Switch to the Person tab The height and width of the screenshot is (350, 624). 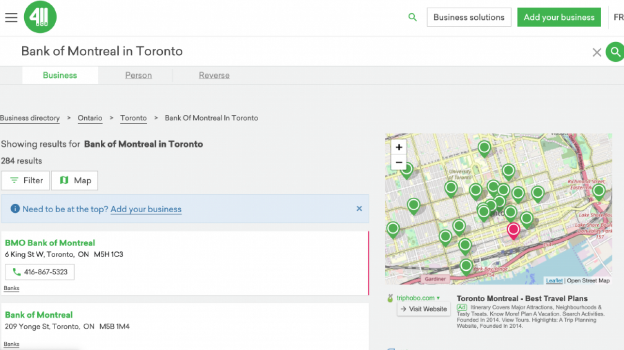(x=139, y=75)
